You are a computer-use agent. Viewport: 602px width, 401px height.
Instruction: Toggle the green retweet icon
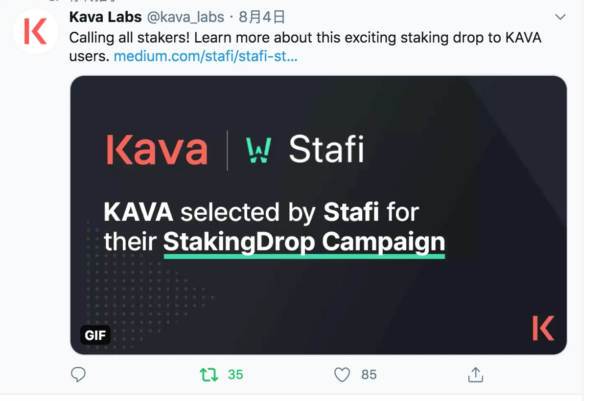click(x=209, y=375)
